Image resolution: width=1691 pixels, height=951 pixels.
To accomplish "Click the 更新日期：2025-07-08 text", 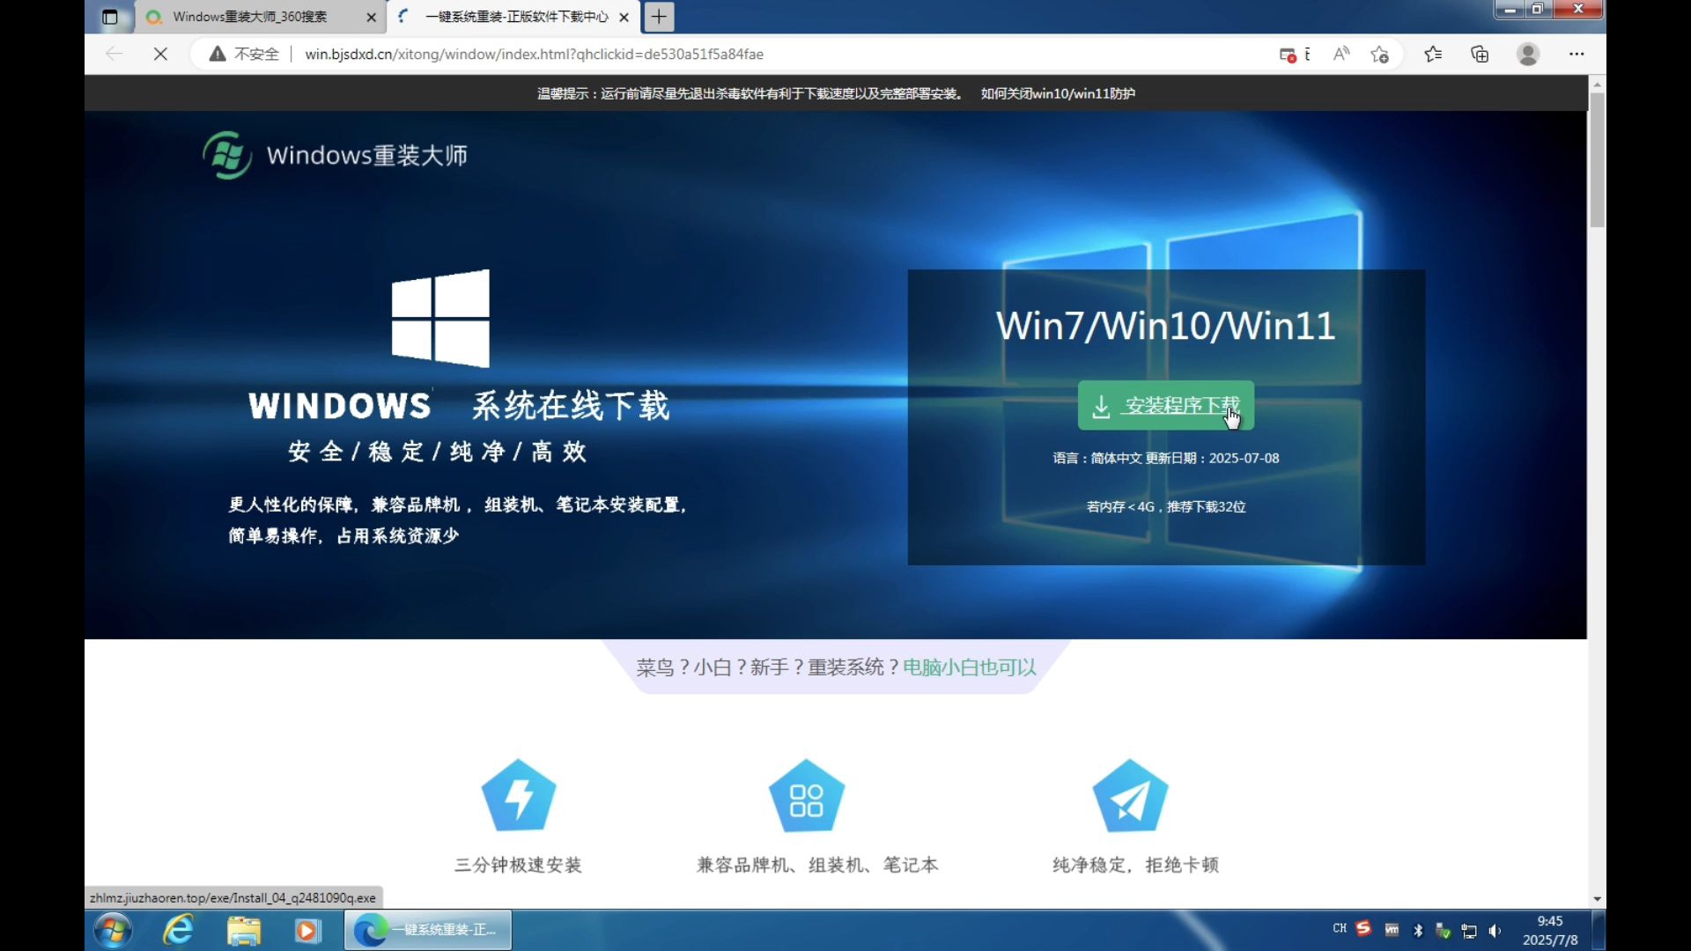I will coord(1212,458).
